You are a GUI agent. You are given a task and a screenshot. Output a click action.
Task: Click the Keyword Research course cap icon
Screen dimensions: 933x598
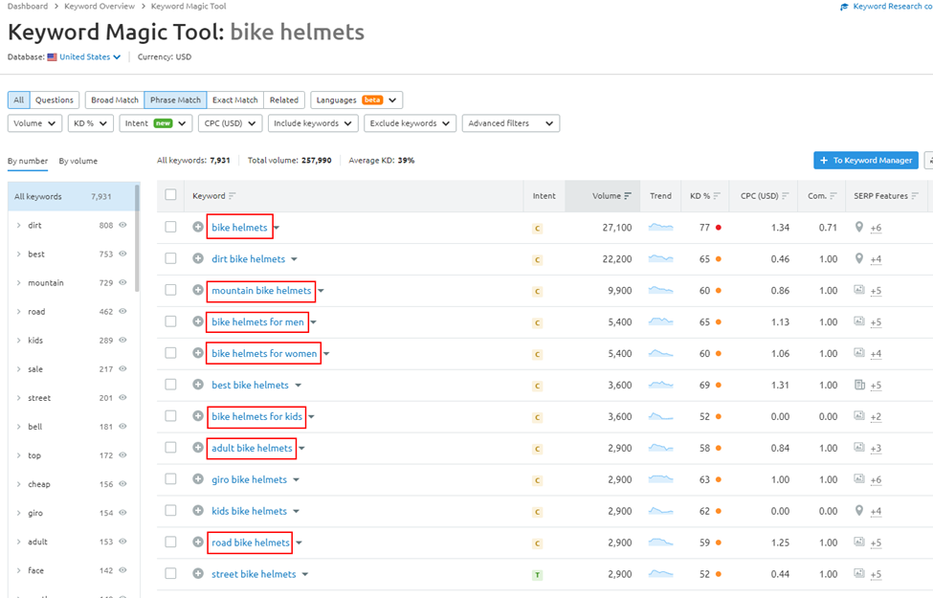(844, 7)
